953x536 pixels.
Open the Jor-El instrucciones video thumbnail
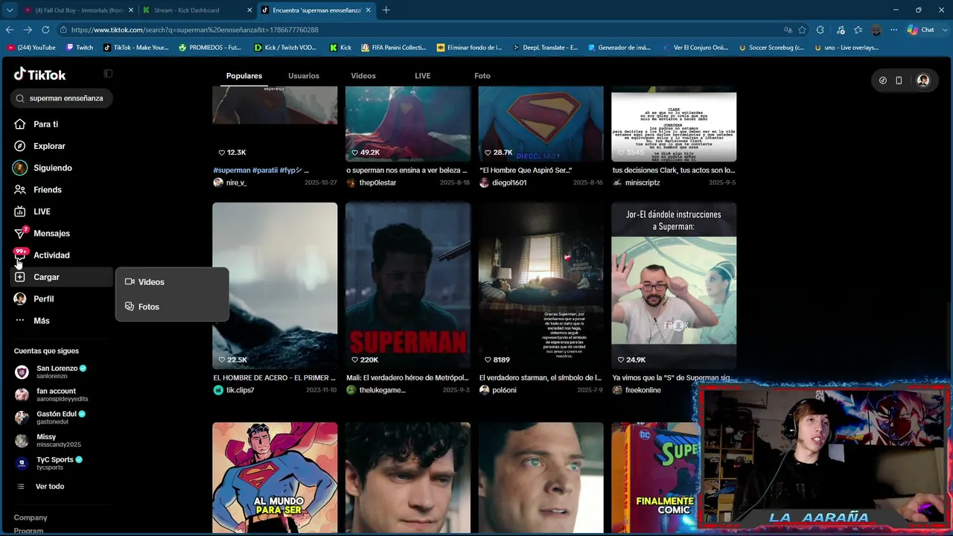pyautogui.click(x=674, y=286)
